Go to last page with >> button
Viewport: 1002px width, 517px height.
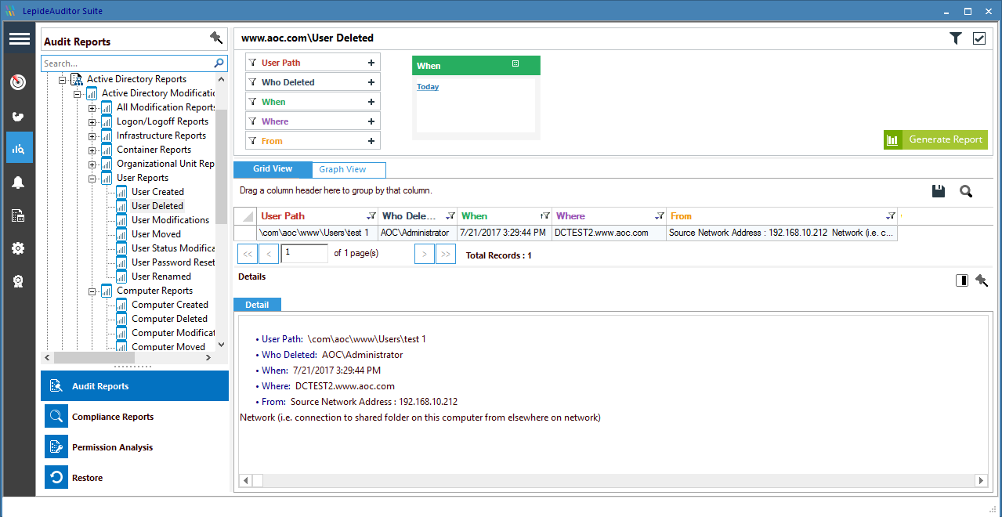coord(446,254)
